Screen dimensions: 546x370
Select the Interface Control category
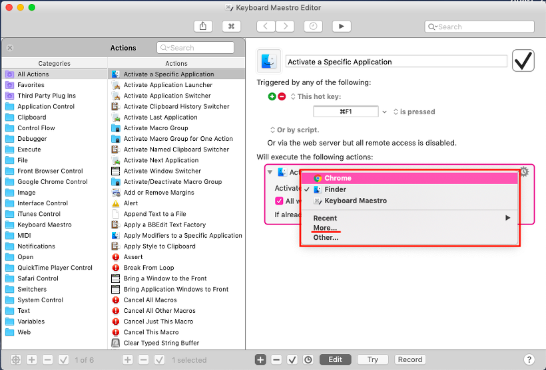(55, 203)
